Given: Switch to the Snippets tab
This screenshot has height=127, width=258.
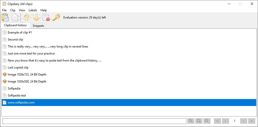Looking at the screenshot, I should 38,26.
